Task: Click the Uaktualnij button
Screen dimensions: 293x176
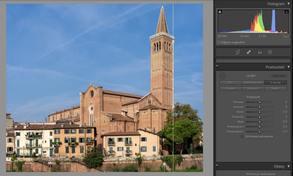Action: coord(279,76)
